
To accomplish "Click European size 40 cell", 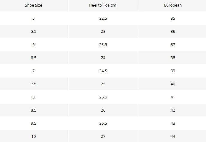I will (173, 84).
